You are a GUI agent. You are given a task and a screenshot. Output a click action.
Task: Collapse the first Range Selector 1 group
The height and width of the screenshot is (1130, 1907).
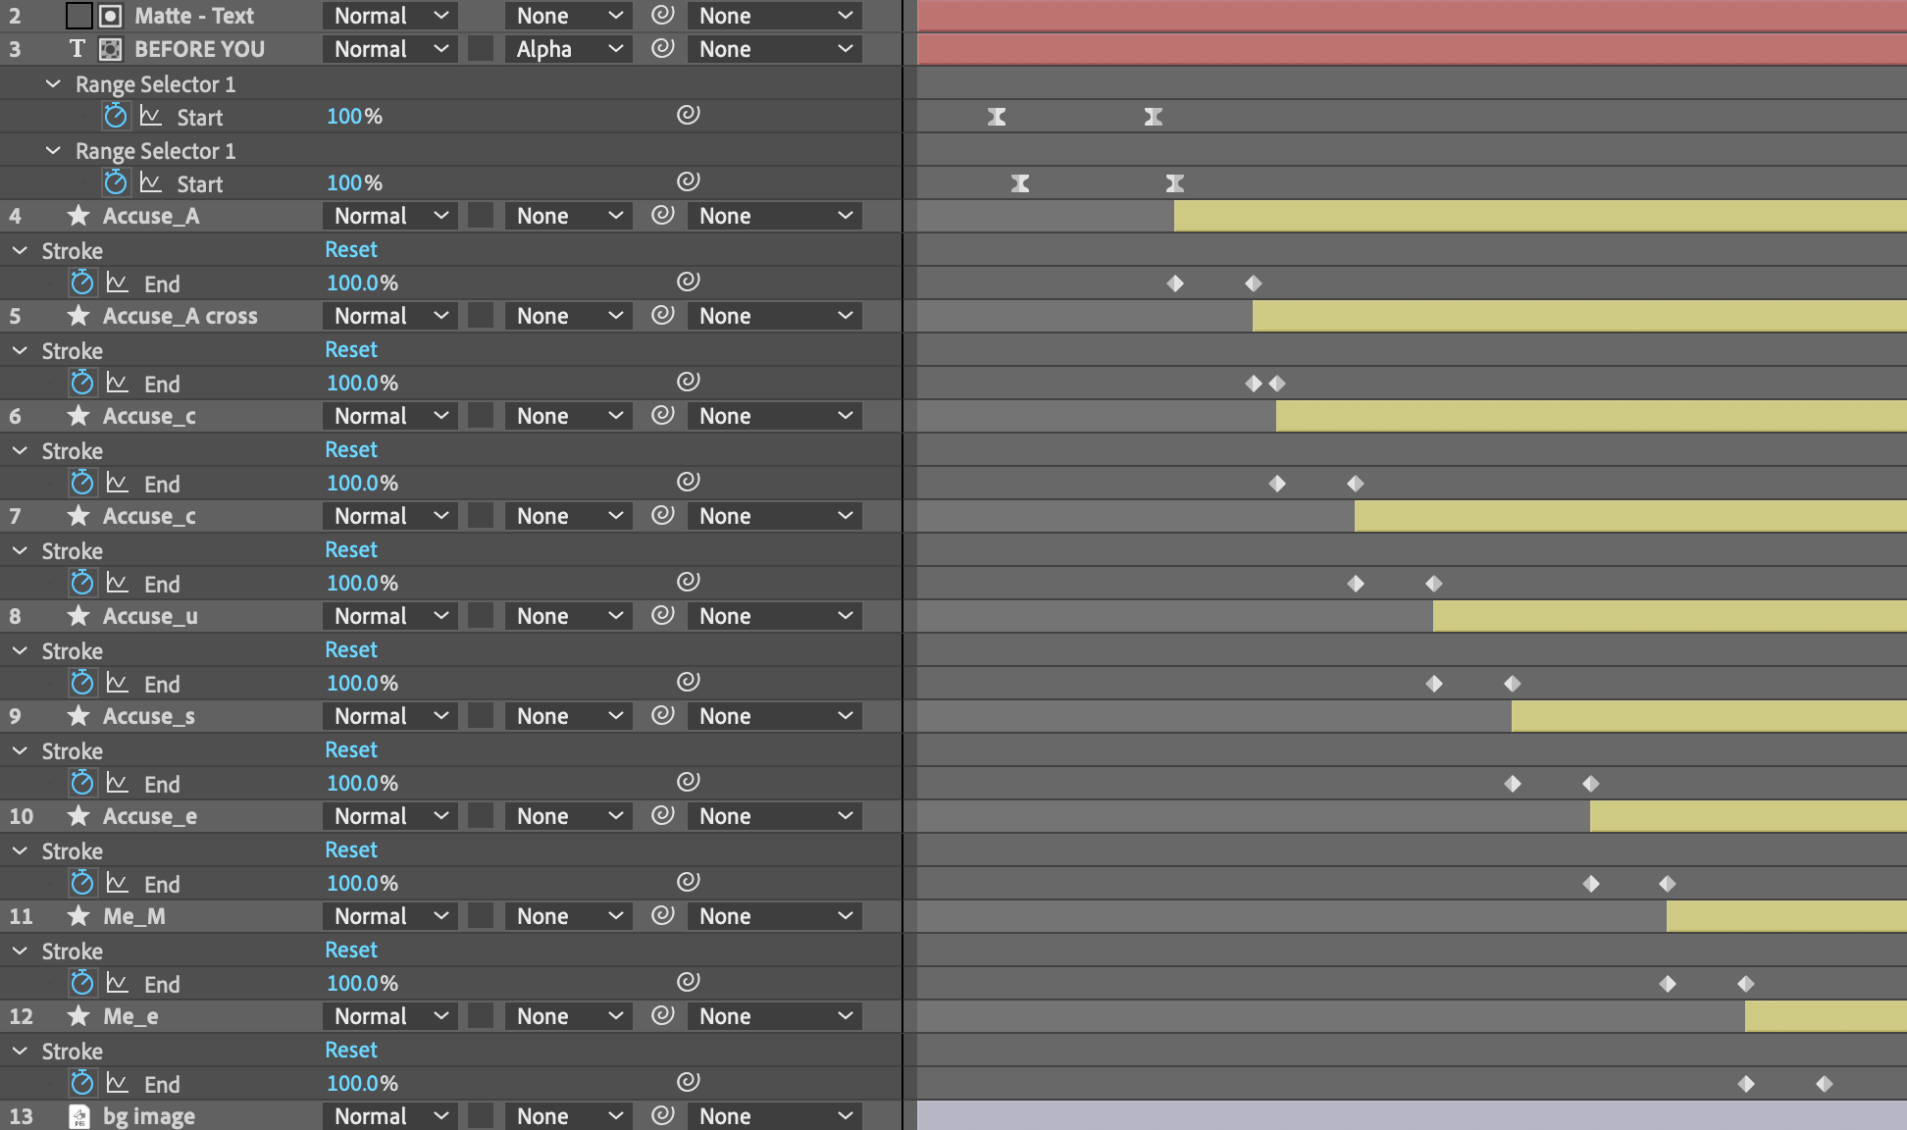pos(54,84)
